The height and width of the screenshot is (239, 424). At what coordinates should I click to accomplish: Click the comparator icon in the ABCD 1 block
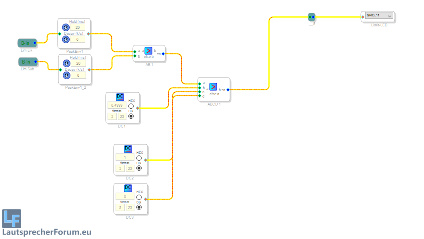click(213, 87)
